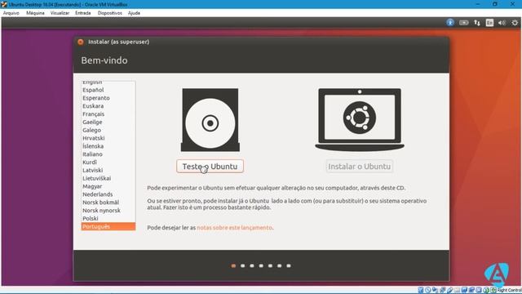The height and width of the screenshot is (294, 522).
Task: Click the keyboard capture arrow beside Right Control
Action: click(x=493, y=291)
